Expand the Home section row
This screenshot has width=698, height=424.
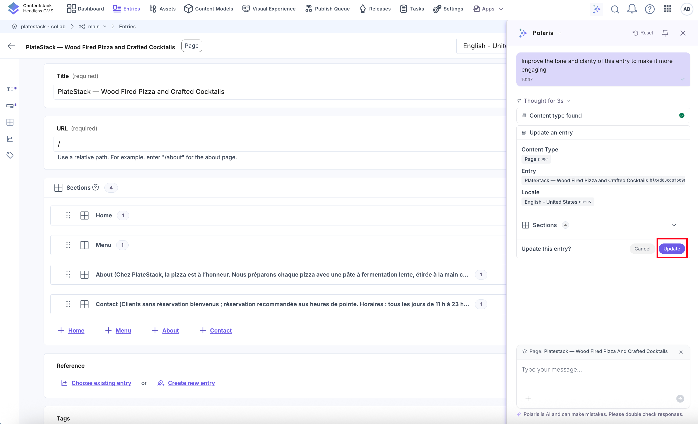(278, 215)
